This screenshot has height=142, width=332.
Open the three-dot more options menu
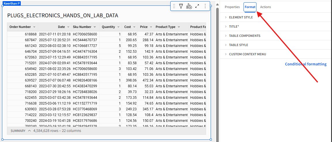point(205,6)
